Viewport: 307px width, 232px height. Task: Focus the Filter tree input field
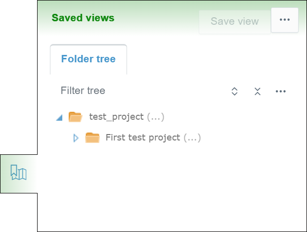pyautogui.click(x=138, y=91)
